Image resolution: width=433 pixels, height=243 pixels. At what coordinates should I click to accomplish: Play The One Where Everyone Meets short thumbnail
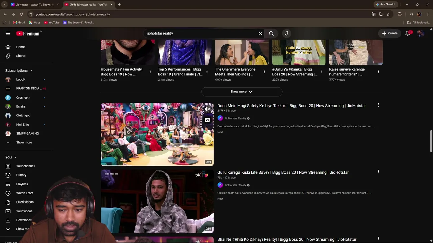pyautogui.click(x=242, y=52)
